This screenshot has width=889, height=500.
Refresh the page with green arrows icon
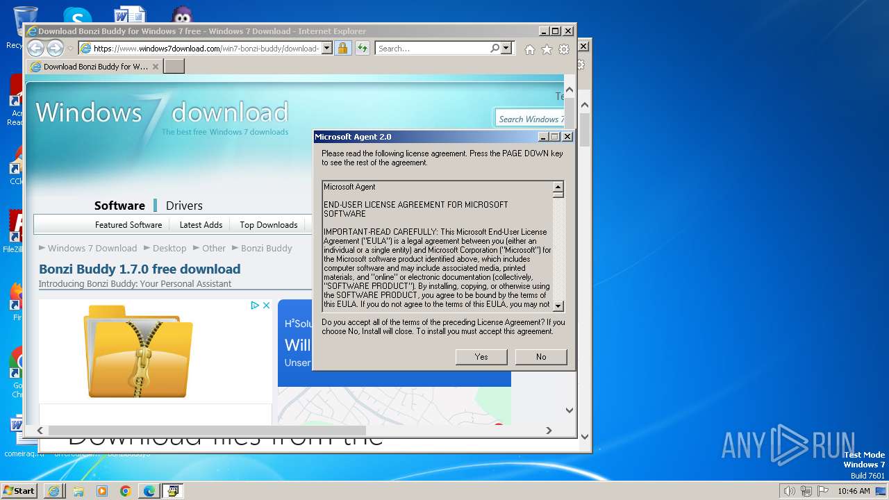point(362,48)
